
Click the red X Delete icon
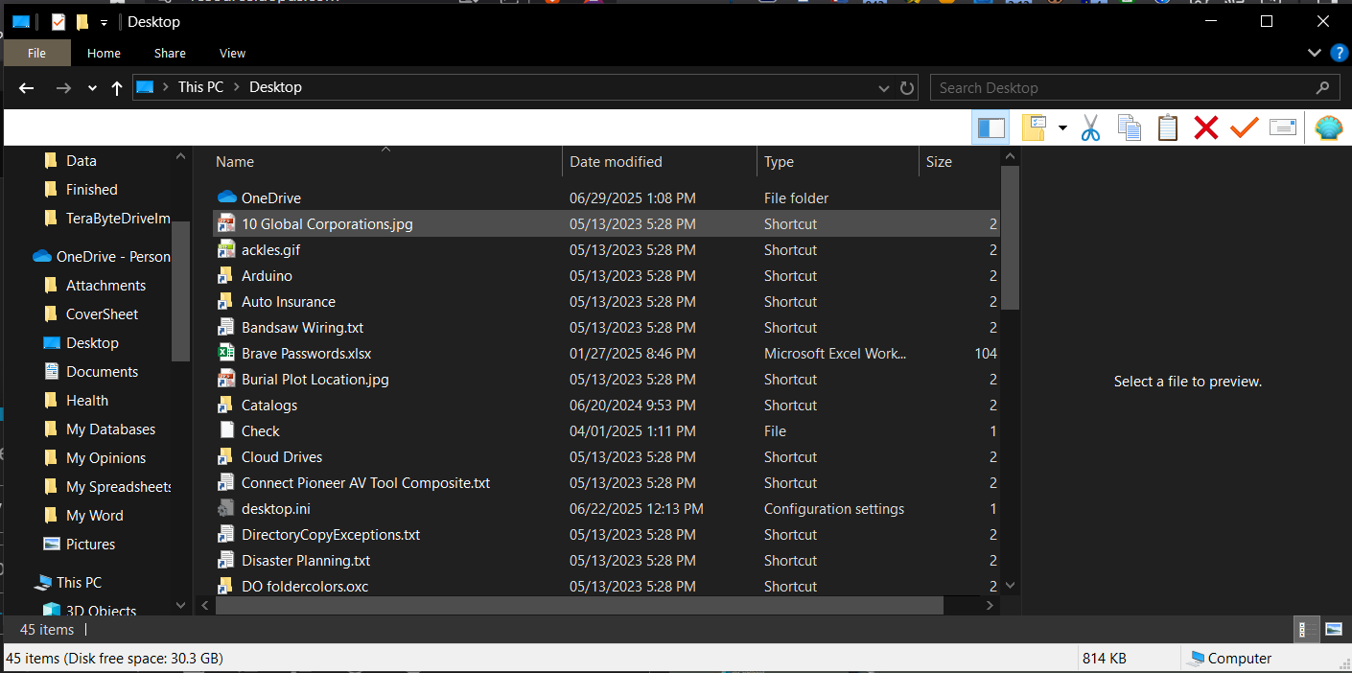(x=1205, y=128)
